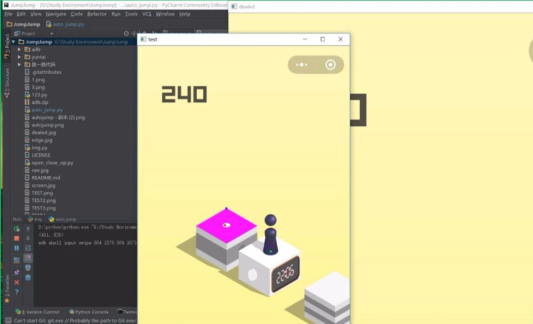Open the Window menu
Viewport: 533px width, 324px height.
(x=165, y=14)
